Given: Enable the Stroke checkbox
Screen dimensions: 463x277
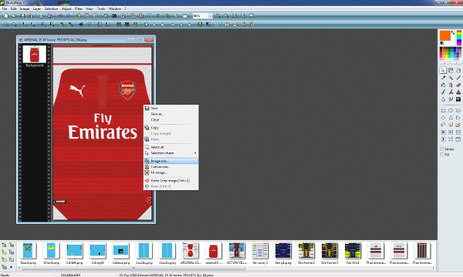Looking at the screenshot, I should (x=442, y=149).
